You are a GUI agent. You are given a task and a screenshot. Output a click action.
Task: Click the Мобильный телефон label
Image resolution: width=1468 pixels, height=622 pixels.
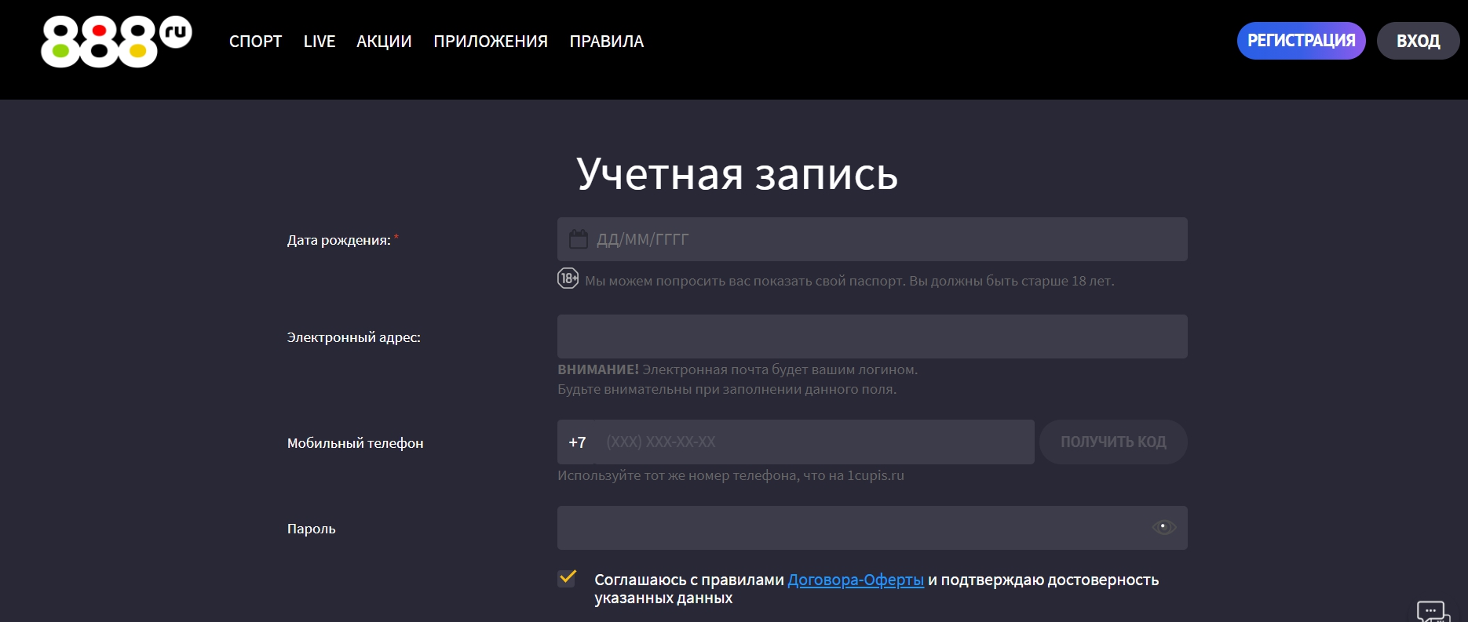pyautogui.click(x=356, y=443)
